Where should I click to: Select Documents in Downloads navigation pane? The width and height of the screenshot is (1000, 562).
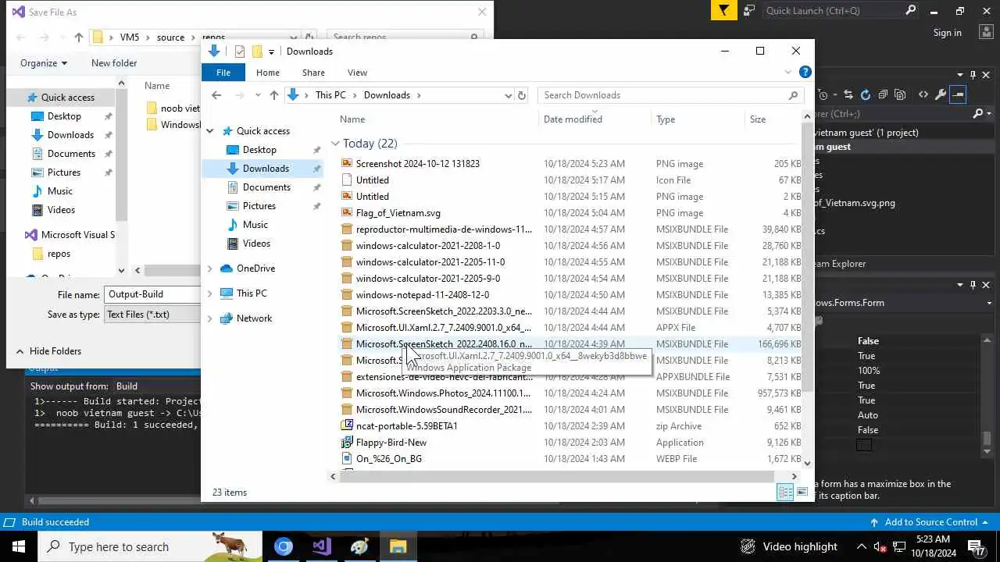[x=266, y=187]
